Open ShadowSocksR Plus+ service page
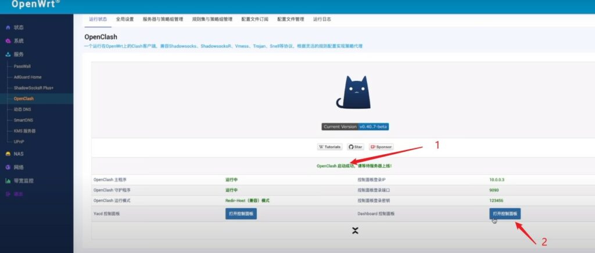 [x=33, y=88]
